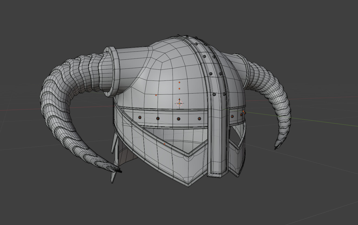Click the 3D cursor on the helmet dome

tap(179, 103)
